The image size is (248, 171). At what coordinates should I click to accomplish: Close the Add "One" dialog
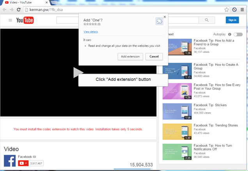[165, 17]
